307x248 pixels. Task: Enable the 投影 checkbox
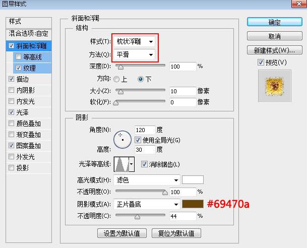pos(12,167)
